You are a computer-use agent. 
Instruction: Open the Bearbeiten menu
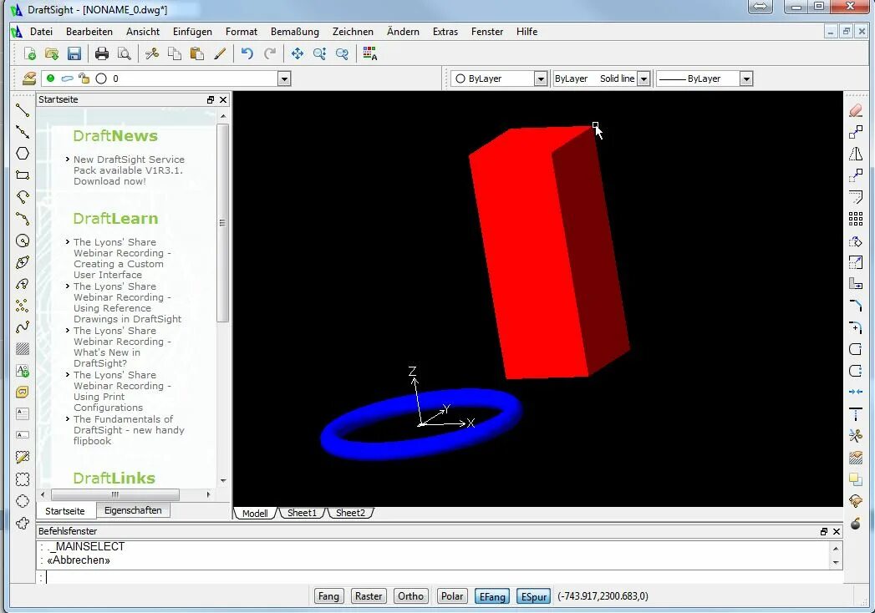pyautogui.click(x=89, y=32)
